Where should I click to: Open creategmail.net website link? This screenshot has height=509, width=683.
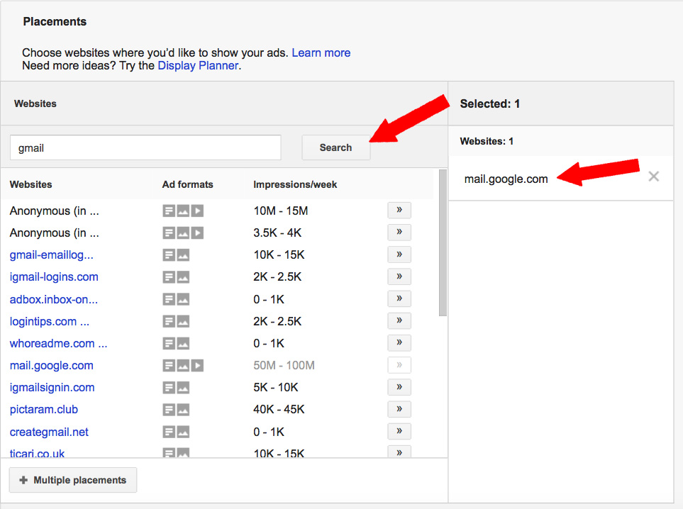(x=49, y=432)
